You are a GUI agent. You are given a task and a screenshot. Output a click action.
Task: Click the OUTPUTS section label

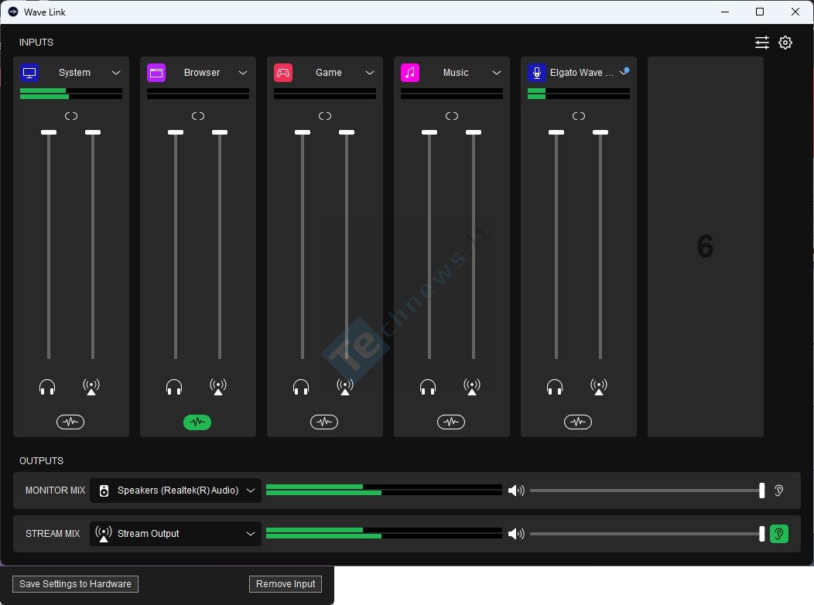42,461
